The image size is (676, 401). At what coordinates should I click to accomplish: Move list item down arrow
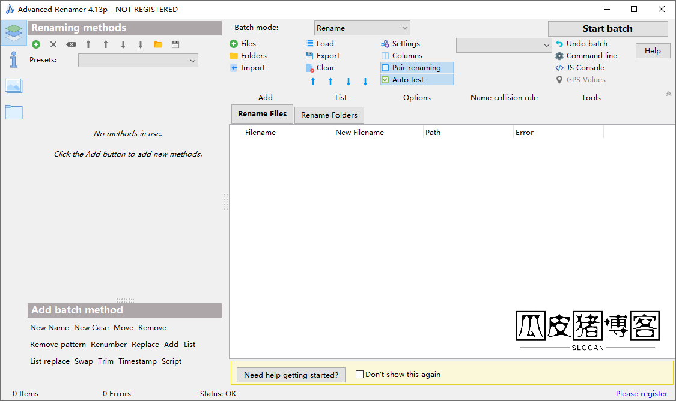[349, 82]
